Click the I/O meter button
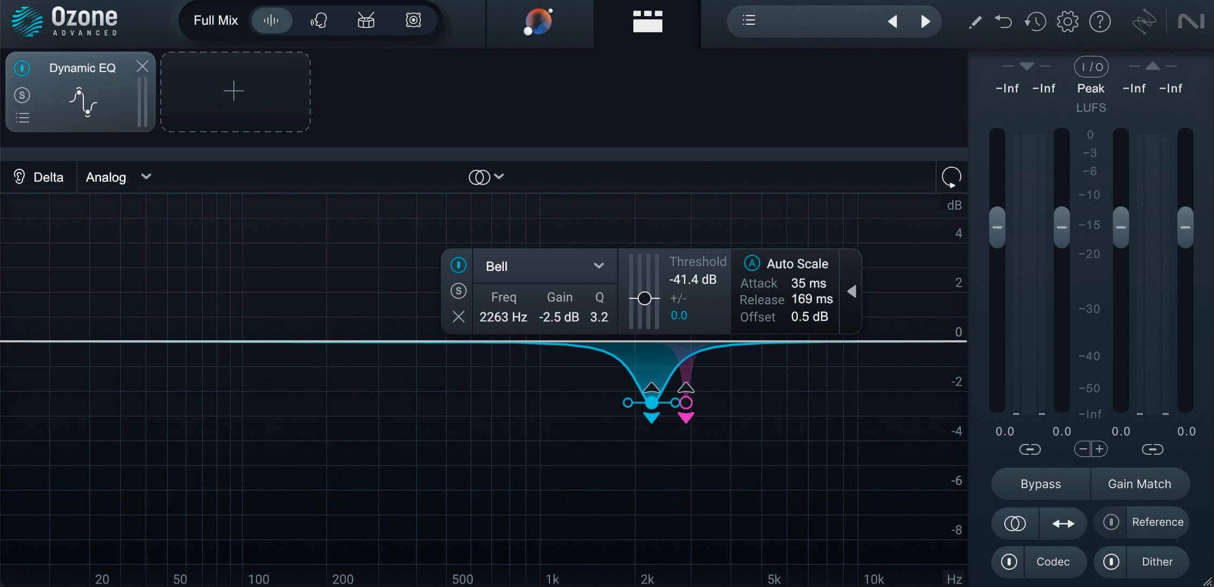 [x=1091, y=67]
